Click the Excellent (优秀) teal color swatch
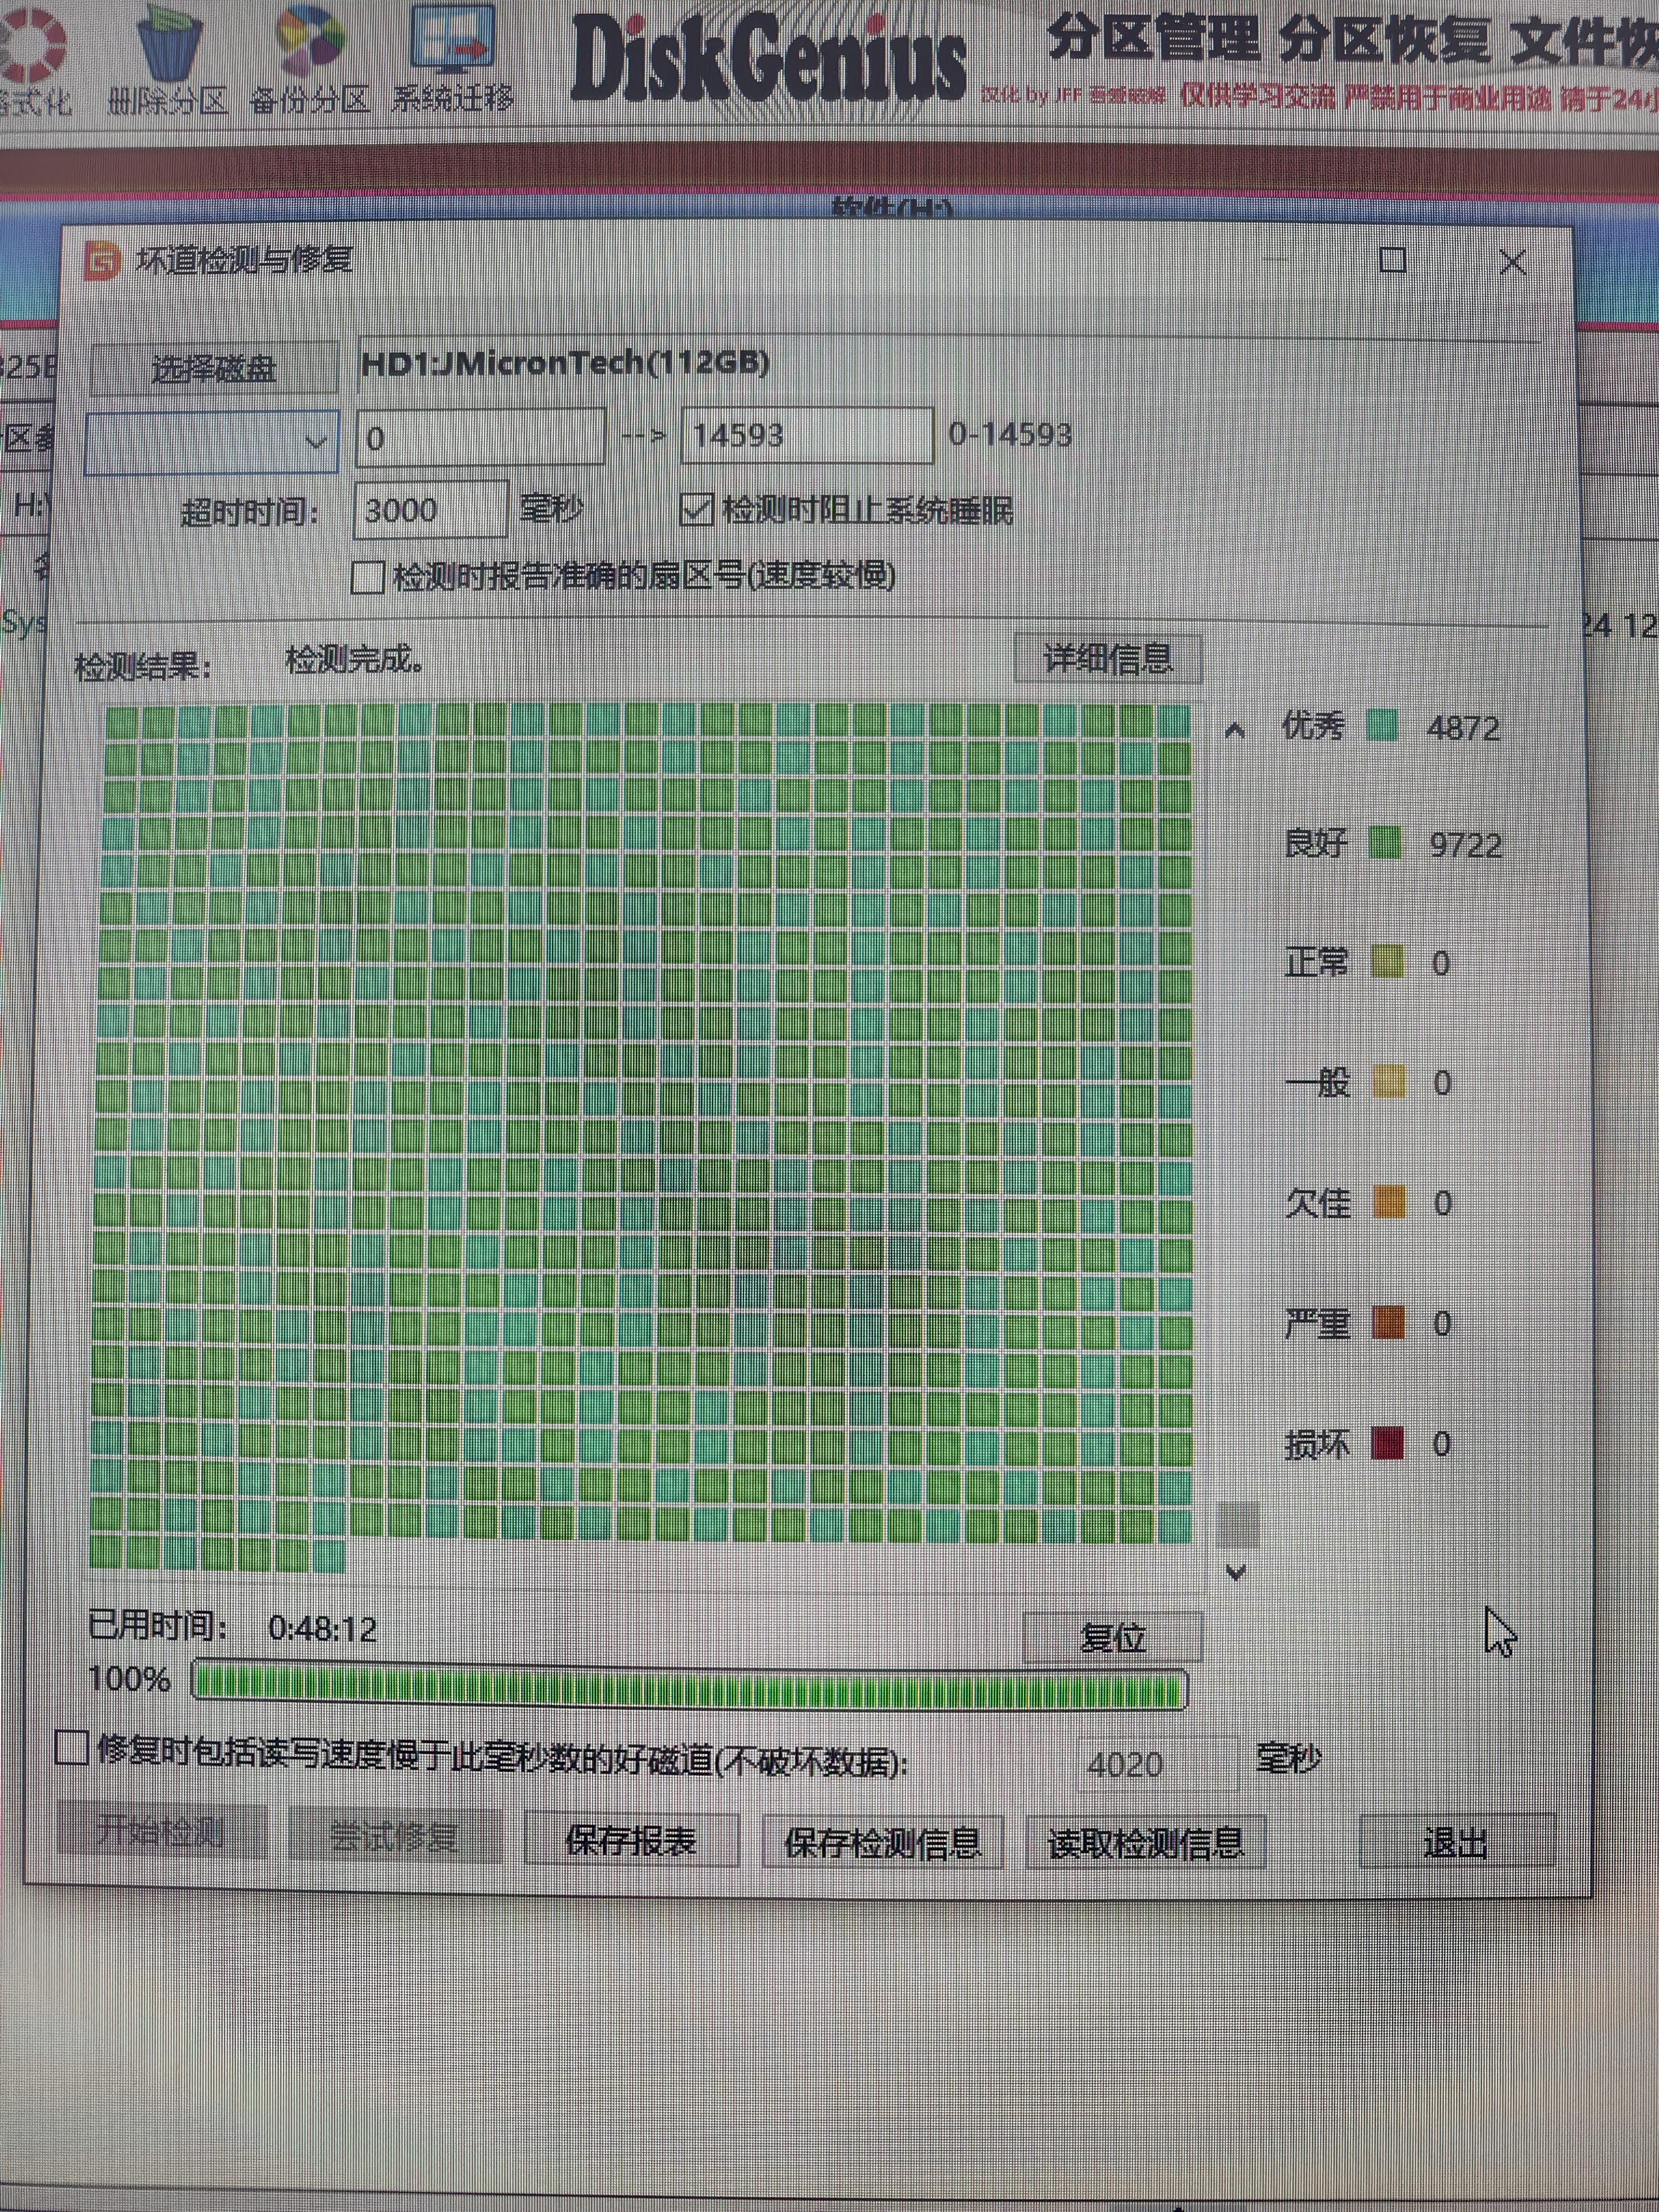Screen dimensions: 1659x2212 point(1383,726)
